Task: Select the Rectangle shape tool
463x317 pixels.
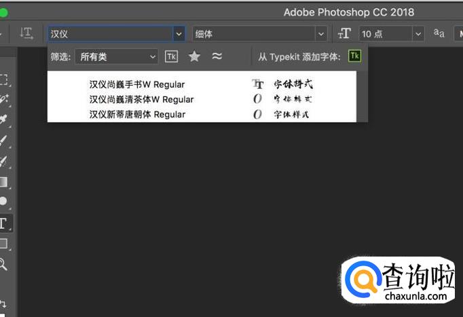Action: tap(3, 244)
